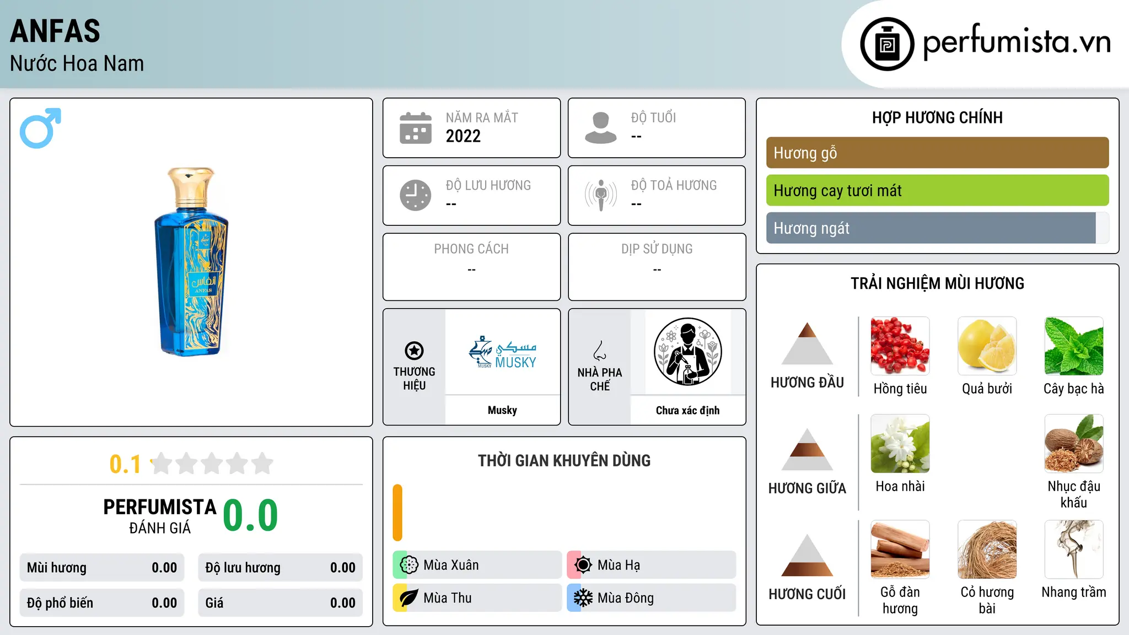1129x635 pixels.
Task: Click the release year 2022
Action: [463, 136]
